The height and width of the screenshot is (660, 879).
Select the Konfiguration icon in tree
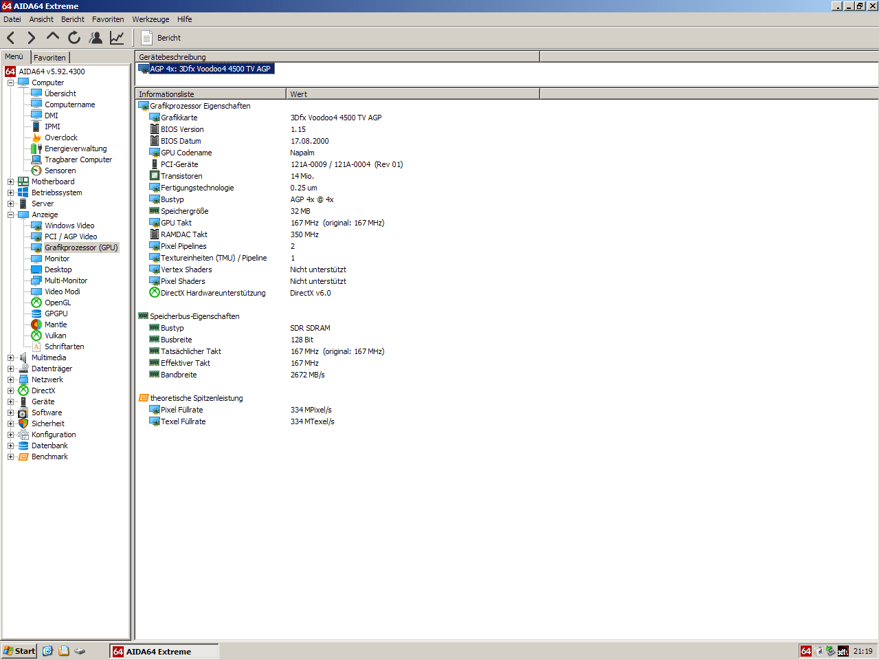pos(23,434)
